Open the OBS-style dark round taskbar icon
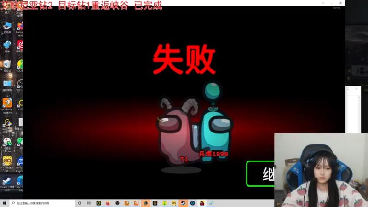 tap(117, 203)
